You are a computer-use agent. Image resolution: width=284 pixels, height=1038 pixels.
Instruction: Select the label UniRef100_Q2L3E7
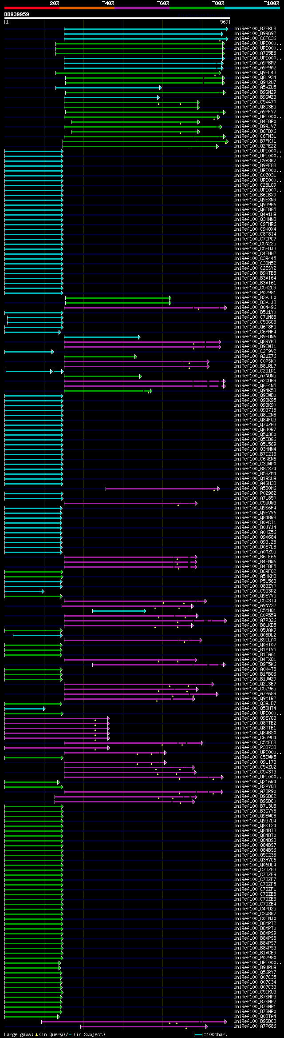[255, 684]
